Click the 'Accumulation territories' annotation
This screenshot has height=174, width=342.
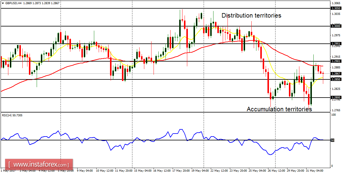click(279, 109)
